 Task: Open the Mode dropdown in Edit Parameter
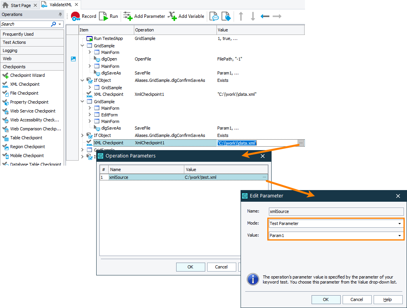coord(399,223)
